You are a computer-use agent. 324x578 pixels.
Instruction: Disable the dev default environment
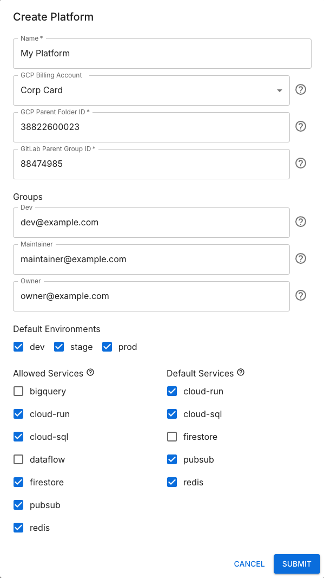pos(18,347)
